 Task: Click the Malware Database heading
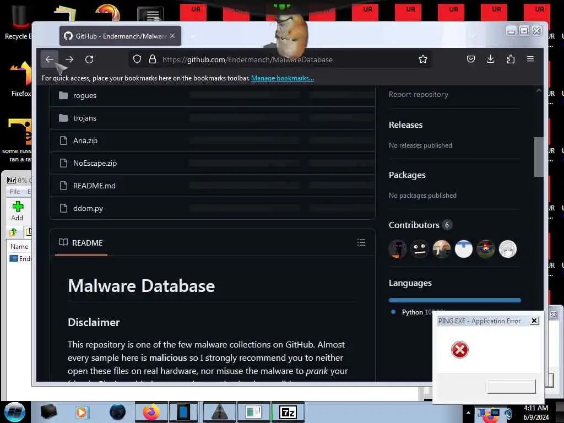pos(142,286)
